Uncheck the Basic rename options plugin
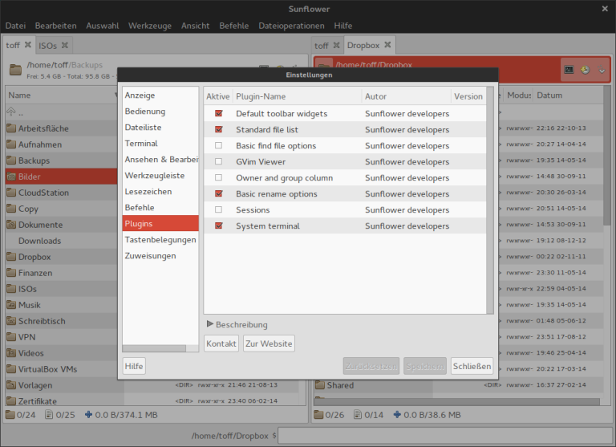This screenshot has width=616, height=447. [x=219, y=193]
